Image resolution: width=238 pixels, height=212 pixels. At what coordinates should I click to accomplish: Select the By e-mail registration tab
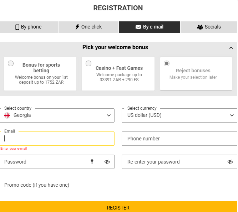point(150,27)
